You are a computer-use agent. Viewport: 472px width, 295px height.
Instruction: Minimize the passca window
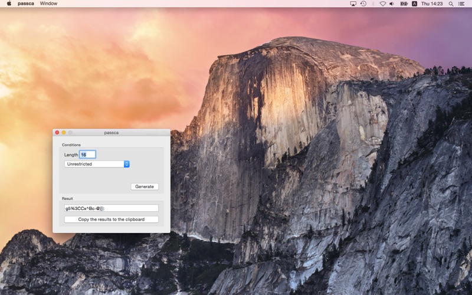(64, 132)
